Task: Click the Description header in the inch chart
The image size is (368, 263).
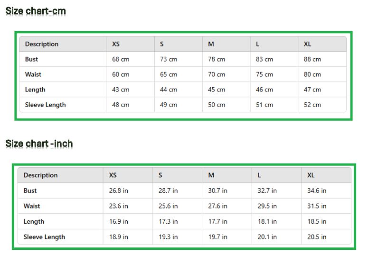Action: point(40,175)
